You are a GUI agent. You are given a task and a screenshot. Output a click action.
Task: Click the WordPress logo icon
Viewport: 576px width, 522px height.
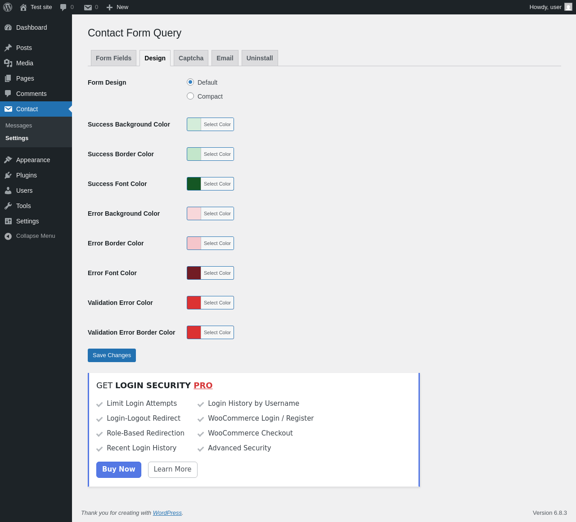click(8, 7)
